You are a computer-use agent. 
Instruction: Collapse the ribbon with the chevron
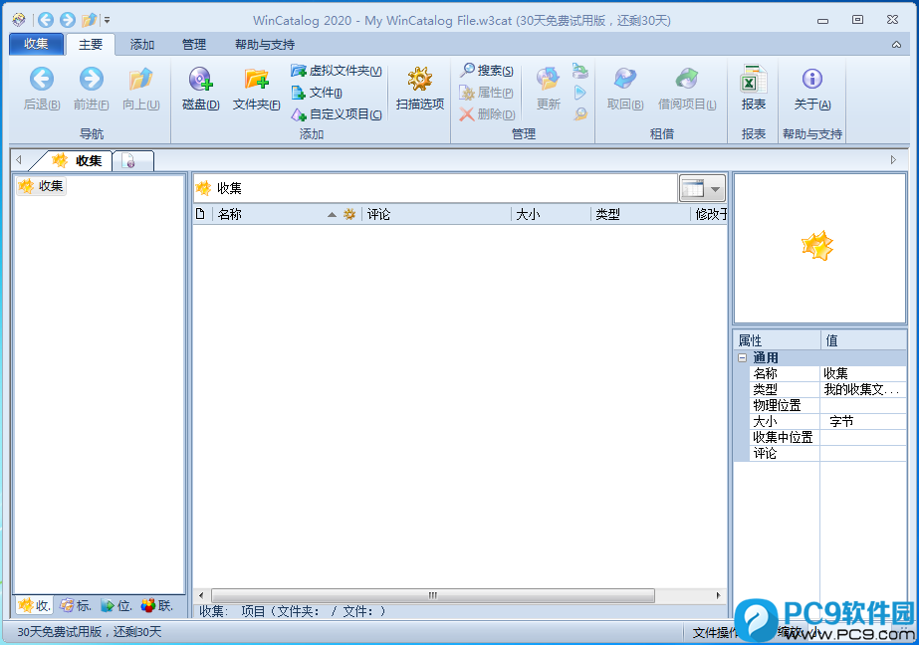tap(896, 45)
